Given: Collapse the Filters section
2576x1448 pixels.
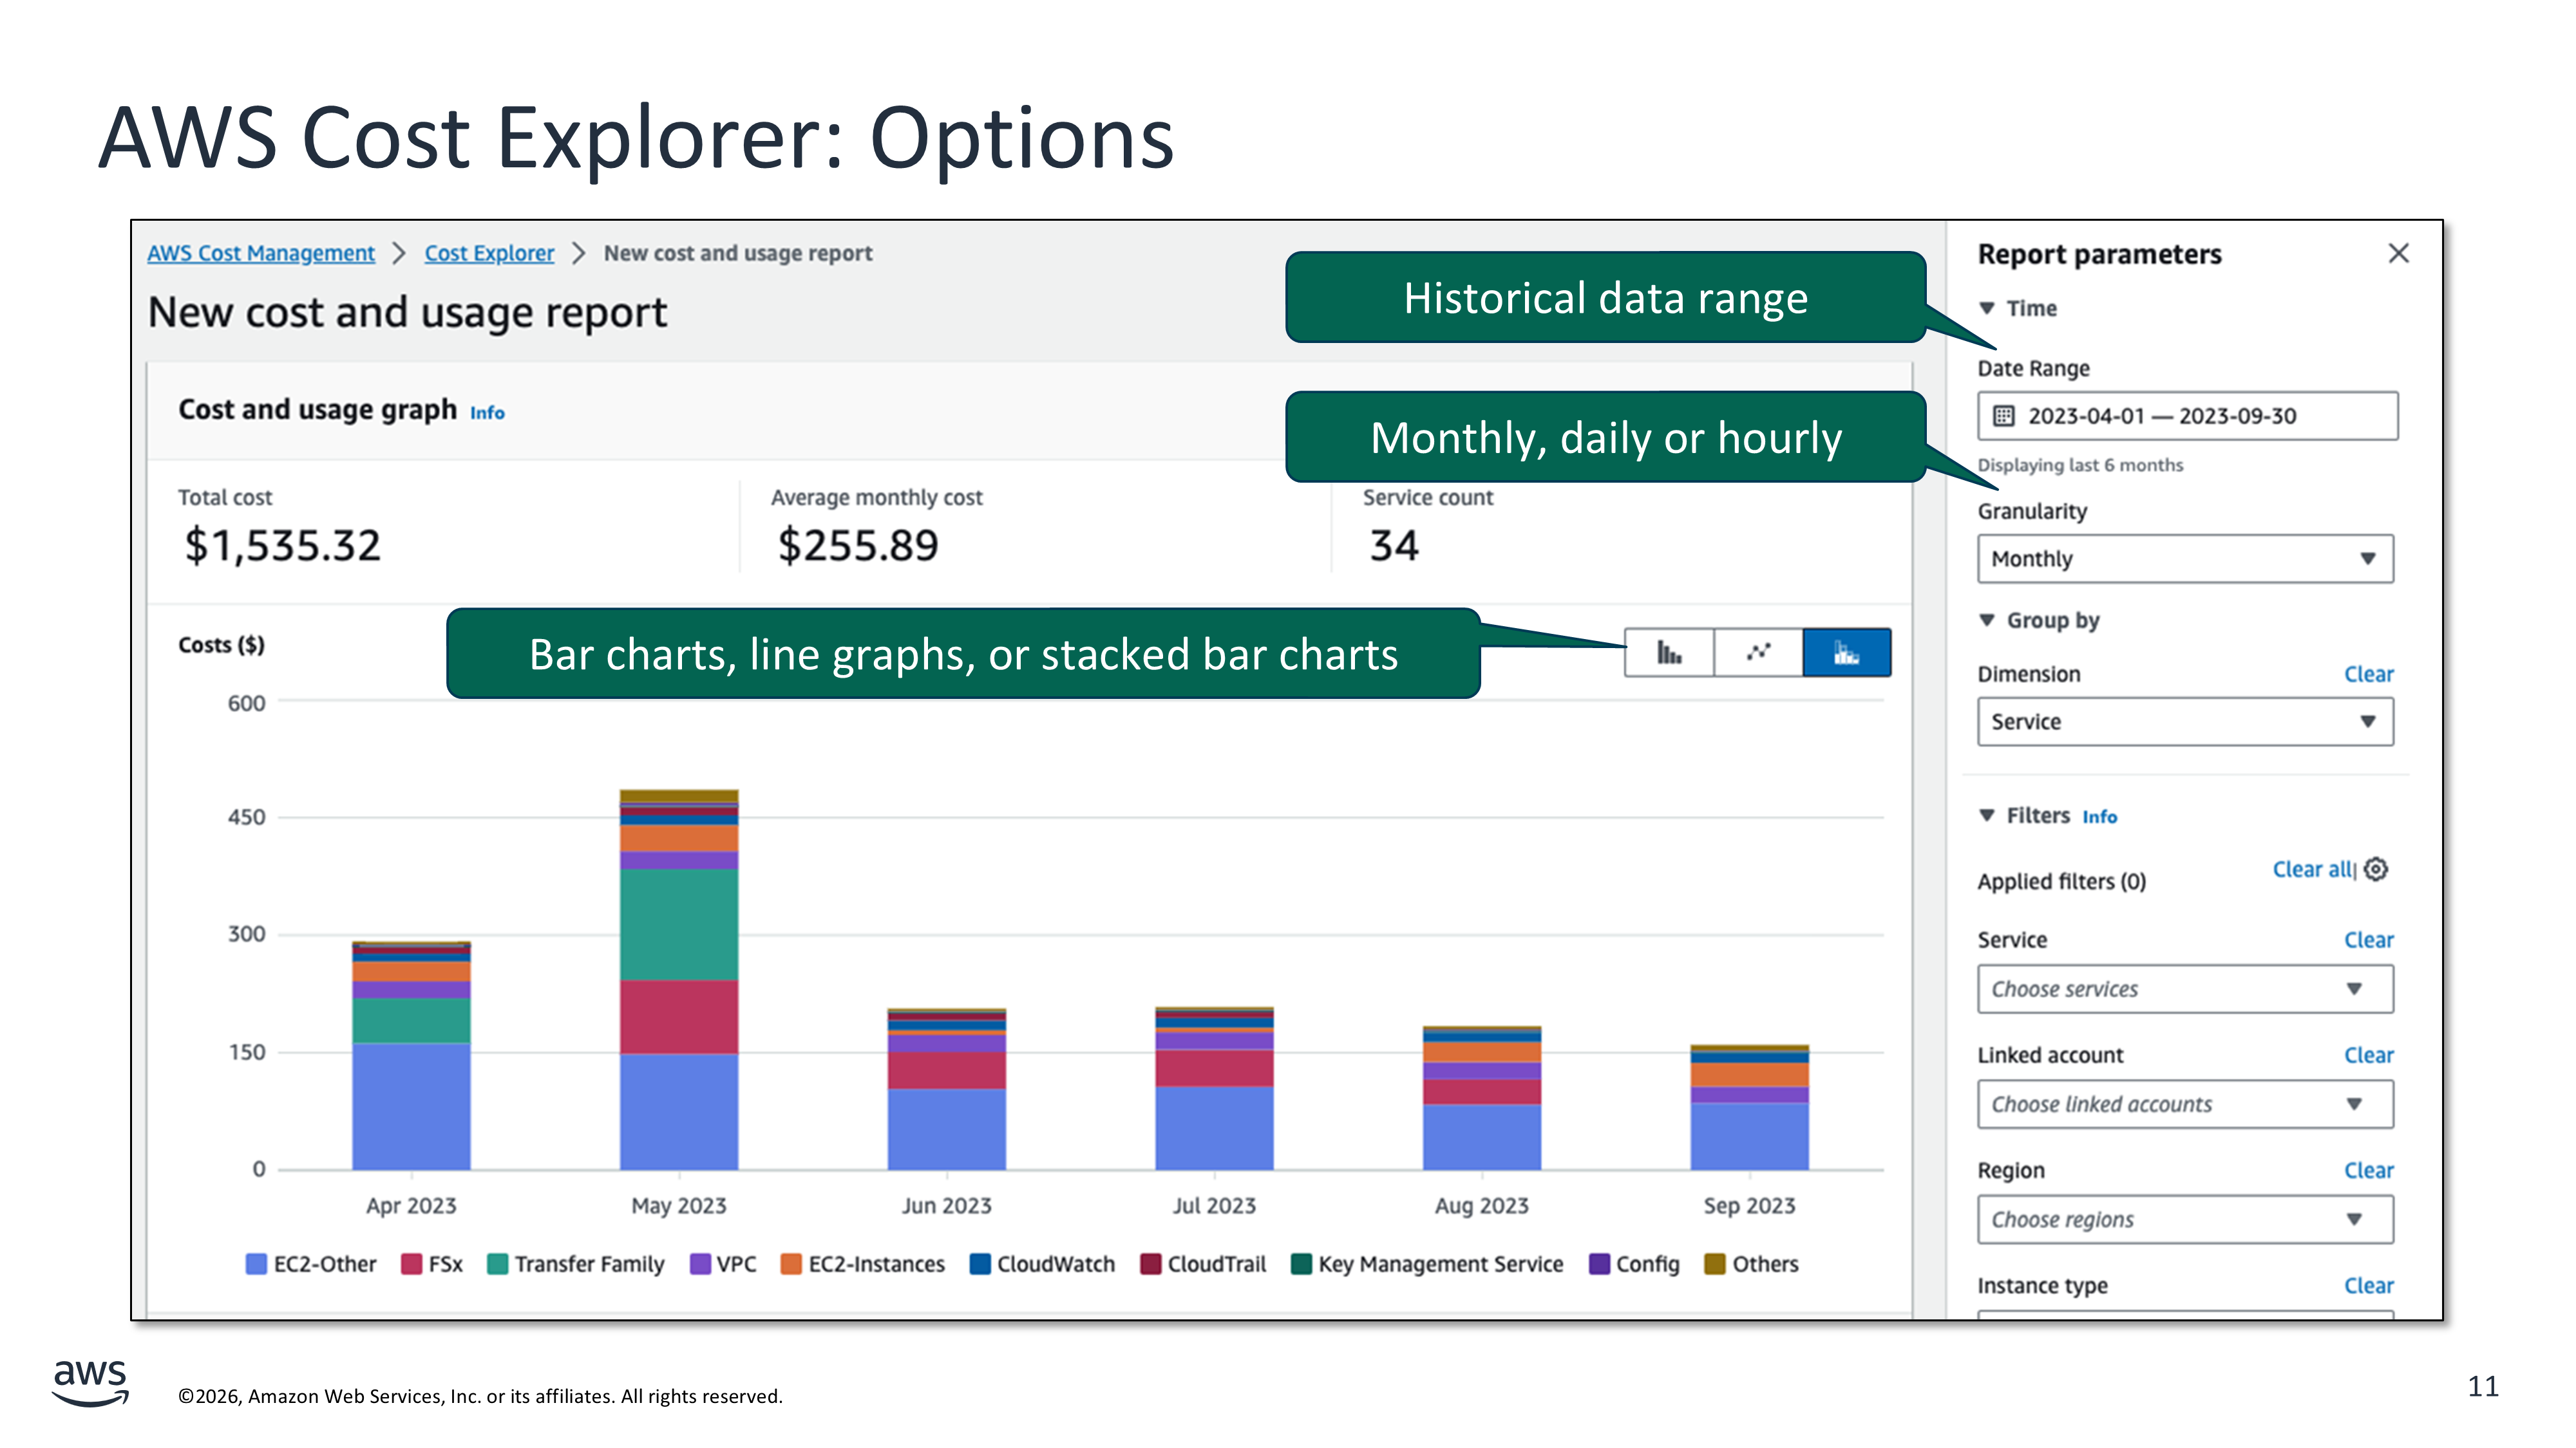Looking at the screenshot, I should (1987, 815).
